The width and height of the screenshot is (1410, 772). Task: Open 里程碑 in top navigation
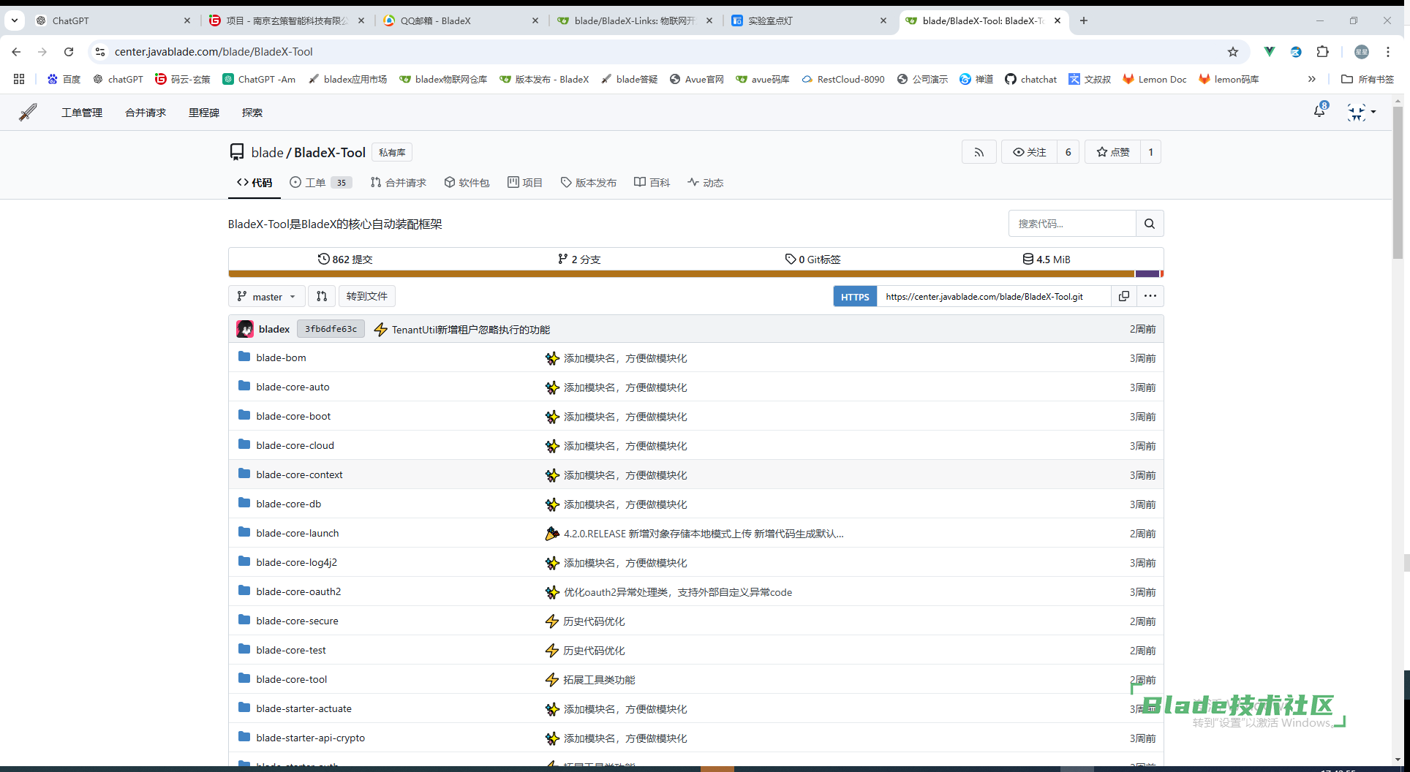pyautogui.click(x=204, y=113)
